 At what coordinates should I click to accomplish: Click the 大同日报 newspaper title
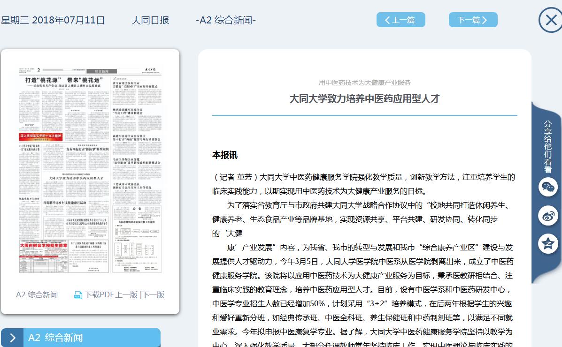(x=150, y=20)
